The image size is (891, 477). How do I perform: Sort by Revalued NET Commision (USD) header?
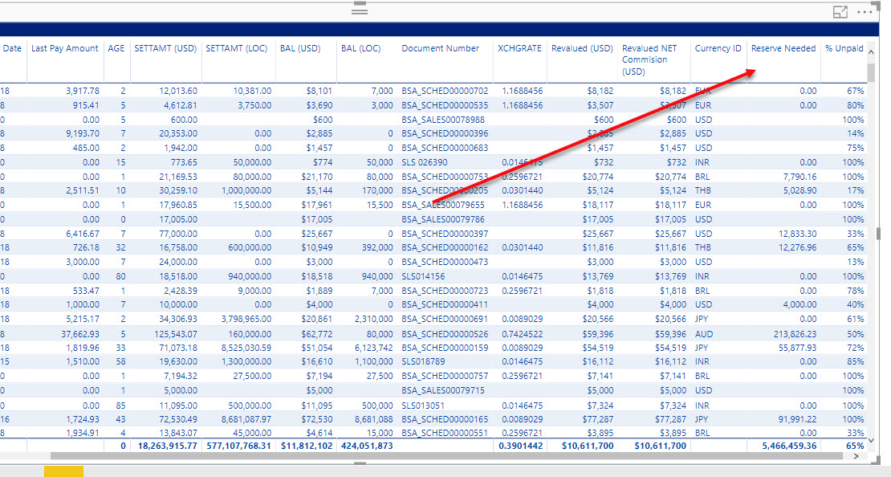[650, 59]
